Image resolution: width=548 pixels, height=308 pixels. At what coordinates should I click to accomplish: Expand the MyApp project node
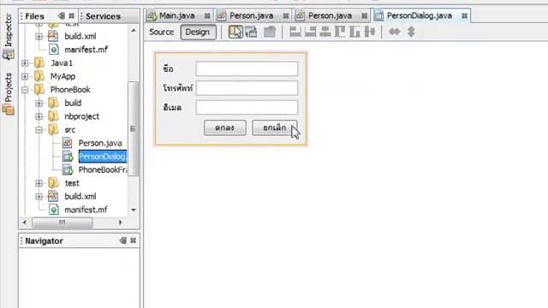(x=25, y=76)
